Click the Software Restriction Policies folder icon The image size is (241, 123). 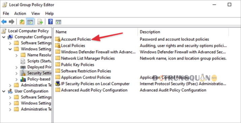pyautogui.click(x=58, y=71)
